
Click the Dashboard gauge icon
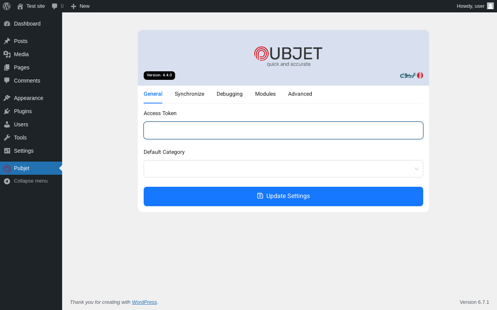coord(7,24)
